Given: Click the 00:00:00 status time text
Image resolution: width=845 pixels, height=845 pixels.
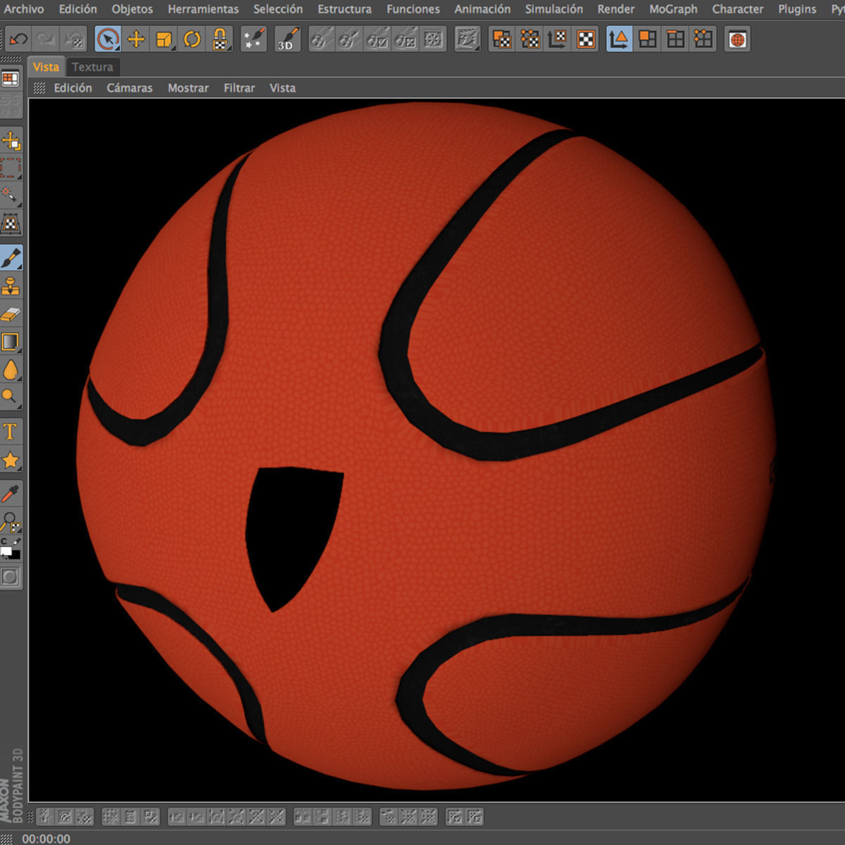Looking at the screenshot, I should coord(46,839).
